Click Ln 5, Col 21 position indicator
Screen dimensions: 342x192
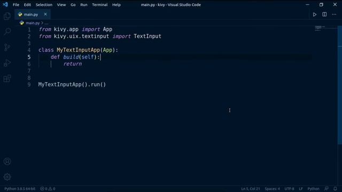click(251, 189)
